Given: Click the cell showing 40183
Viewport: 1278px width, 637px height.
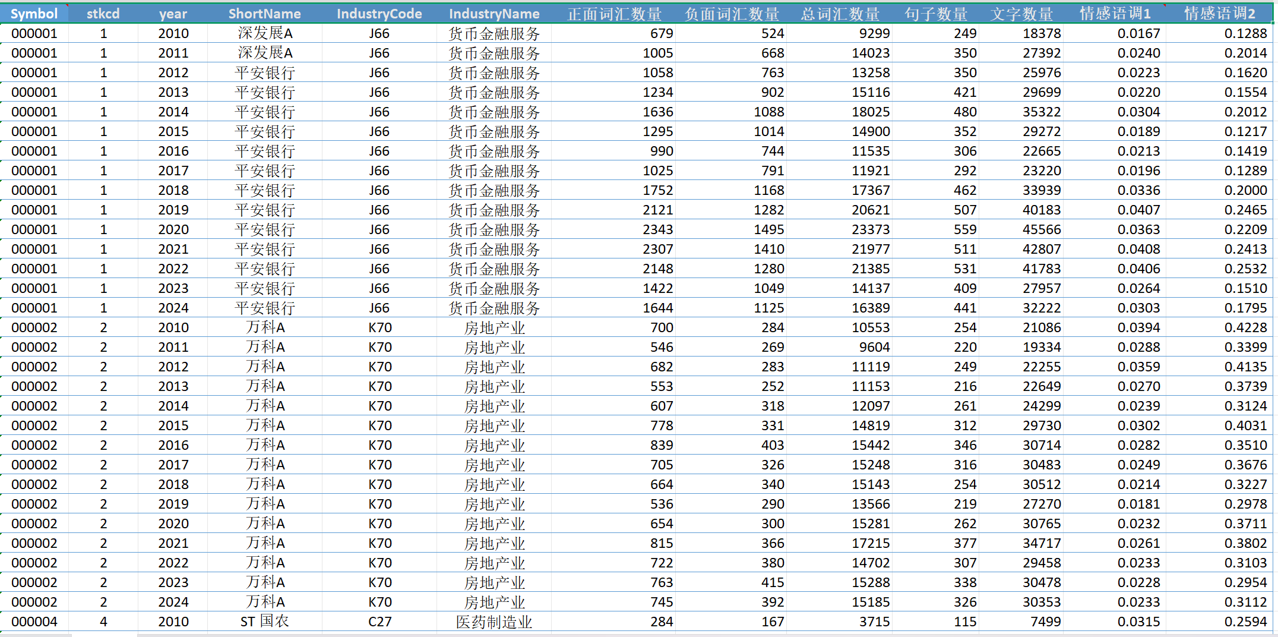Looking at the screenshot, I should click(x=1021, y=210).
